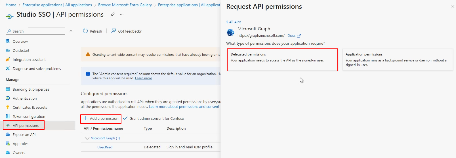Open App roles in the sidebar

20,144
